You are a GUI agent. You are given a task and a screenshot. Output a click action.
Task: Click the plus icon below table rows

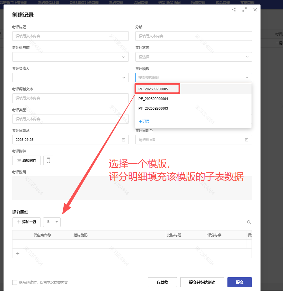tap(18, 253)
